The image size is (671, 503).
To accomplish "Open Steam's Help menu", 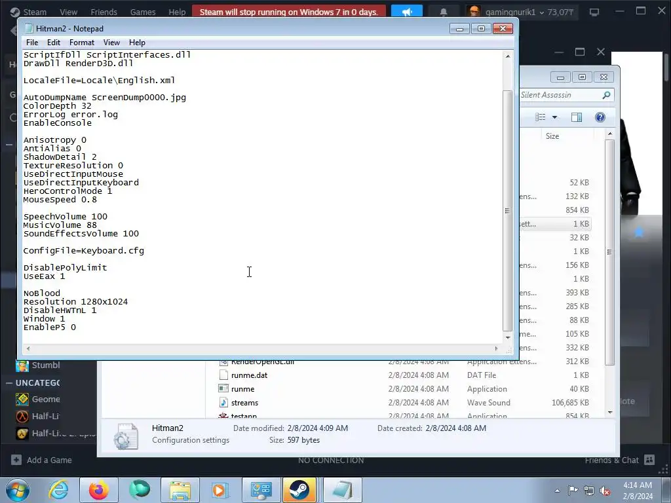I will (177, 12).
